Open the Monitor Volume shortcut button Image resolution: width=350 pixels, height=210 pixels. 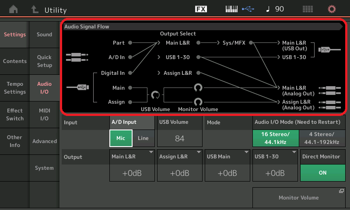[299, 197]
